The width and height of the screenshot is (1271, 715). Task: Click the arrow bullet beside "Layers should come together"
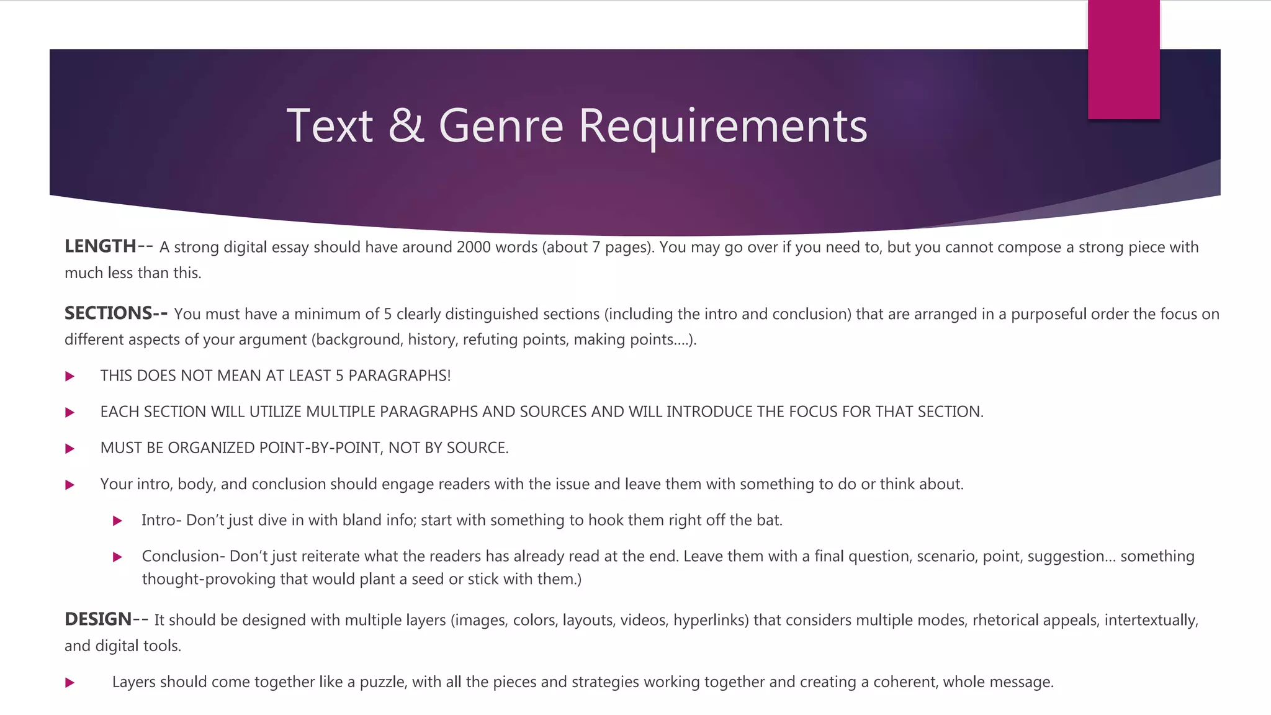[x=70, y=683]
